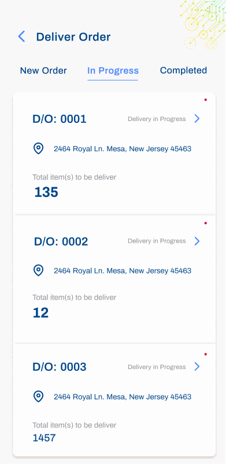Go back using the left arrow icon

21,36
